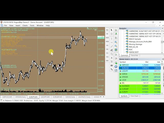Select EURGBP row in Market Watch
Image resolution: width=164 pixels, height=123 pixels.
pyautogui.click(x=125, y=89)
